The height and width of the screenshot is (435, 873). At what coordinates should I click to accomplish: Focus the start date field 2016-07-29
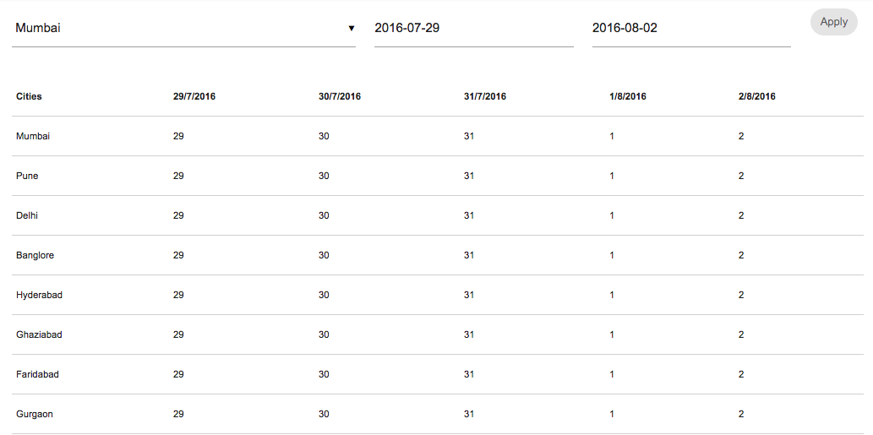[473, 28]
